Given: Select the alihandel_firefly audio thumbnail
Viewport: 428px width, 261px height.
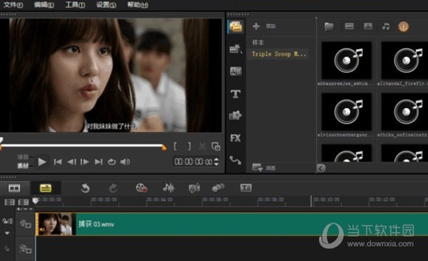Looking at the screenshot, I should tap(404, 60).
